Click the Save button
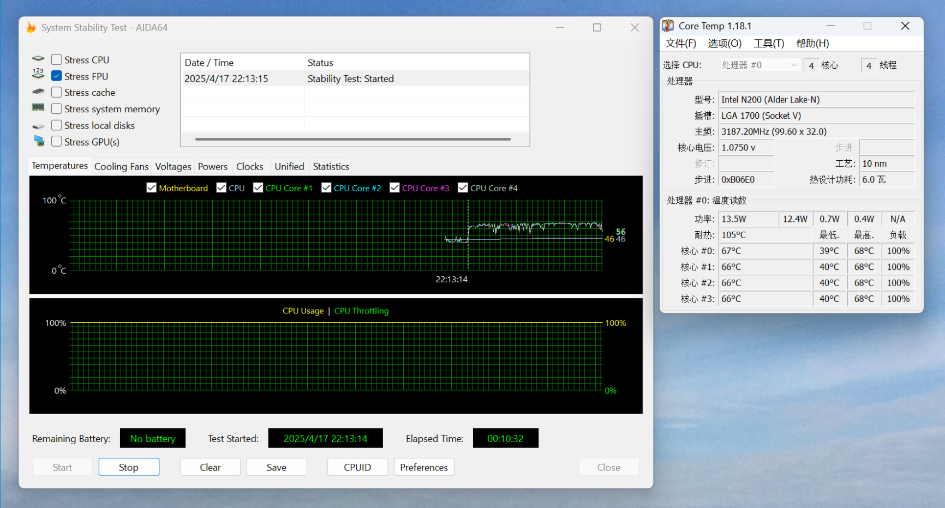The width and height of the screenshot is (945, 508). (277, 467)
